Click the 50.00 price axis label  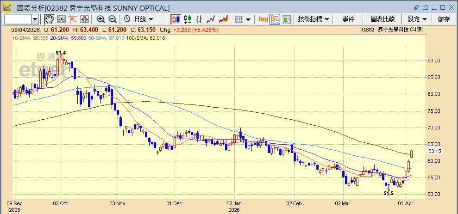(x=434, y=194)
